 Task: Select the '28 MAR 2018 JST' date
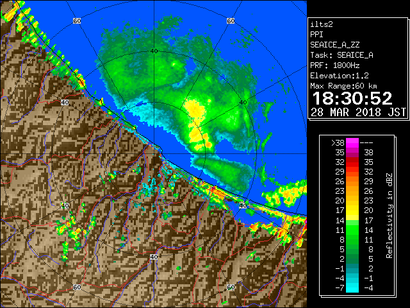358,112
